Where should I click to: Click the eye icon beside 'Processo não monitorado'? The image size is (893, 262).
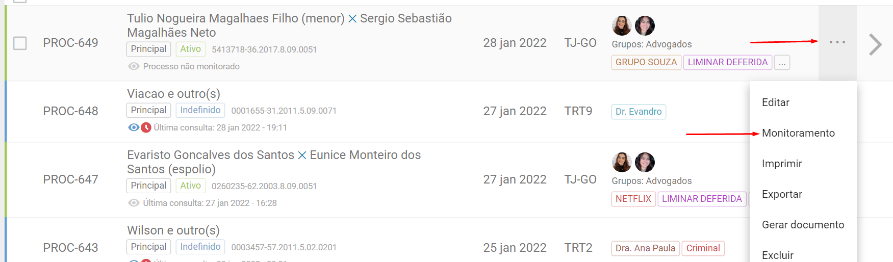[x=134, y=66]
